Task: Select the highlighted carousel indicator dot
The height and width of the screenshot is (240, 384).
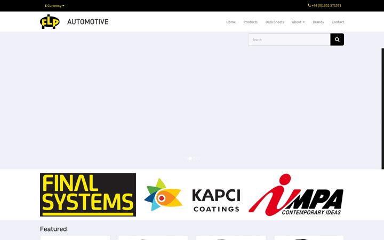Action: click(190, 158)
